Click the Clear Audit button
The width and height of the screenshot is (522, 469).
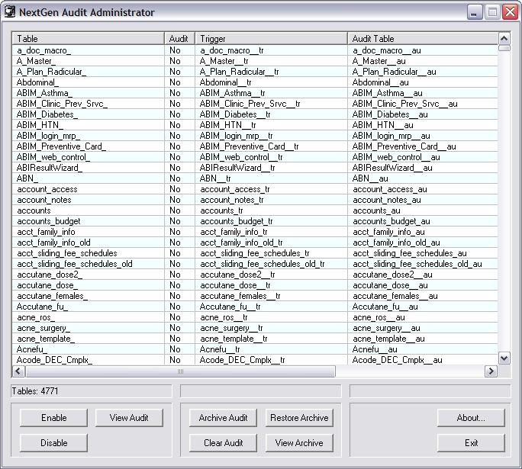click(223, 443)
